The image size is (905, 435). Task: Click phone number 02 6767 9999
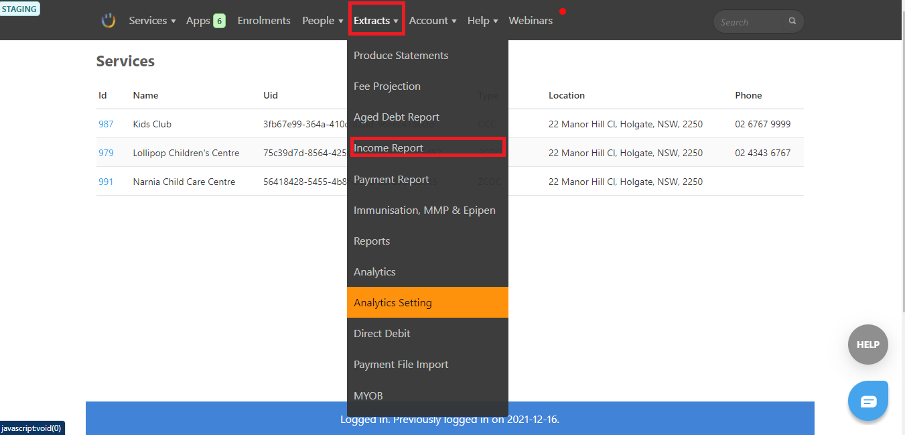point(762,124)
